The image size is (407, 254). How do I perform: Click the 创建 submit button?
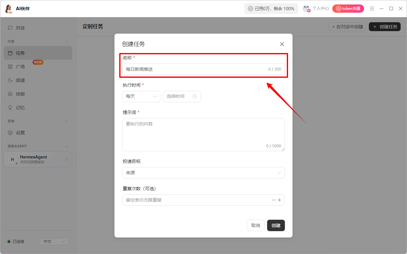click(x=276, y=225)
